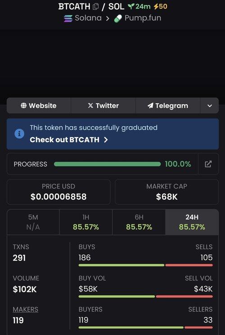Open the chevron next to Check out BTCATH
Image resolution: width=225 pixels, height=335 pixels.
(106, 140)
